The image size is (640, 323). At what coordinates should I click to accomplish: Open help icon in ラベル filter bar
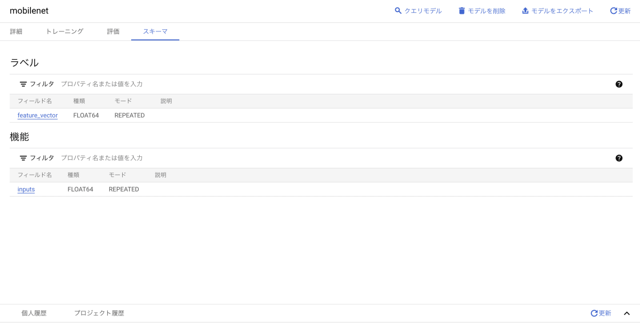pyautogui.click(x=619, y=84)
